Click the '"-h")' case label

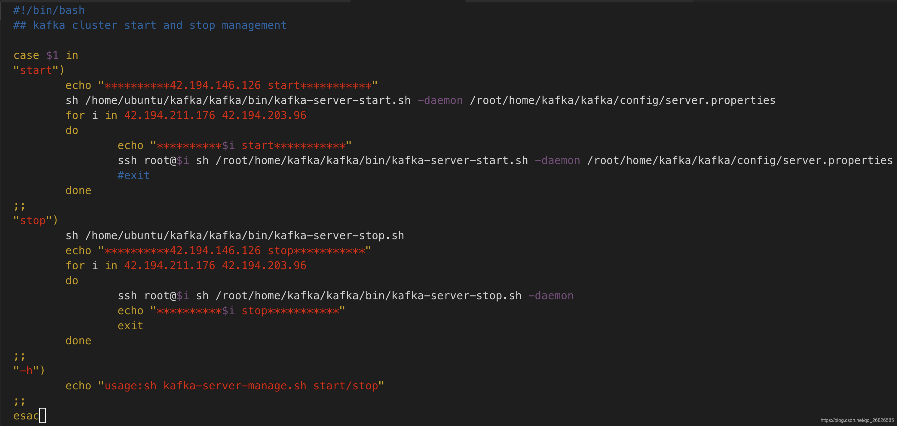tap(29, 370)
